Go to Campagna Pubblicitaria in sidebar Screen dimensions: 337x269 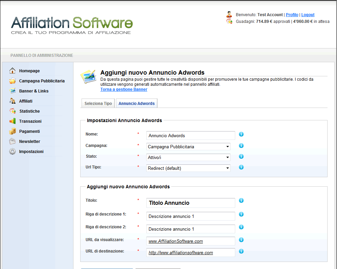(42, 81)
